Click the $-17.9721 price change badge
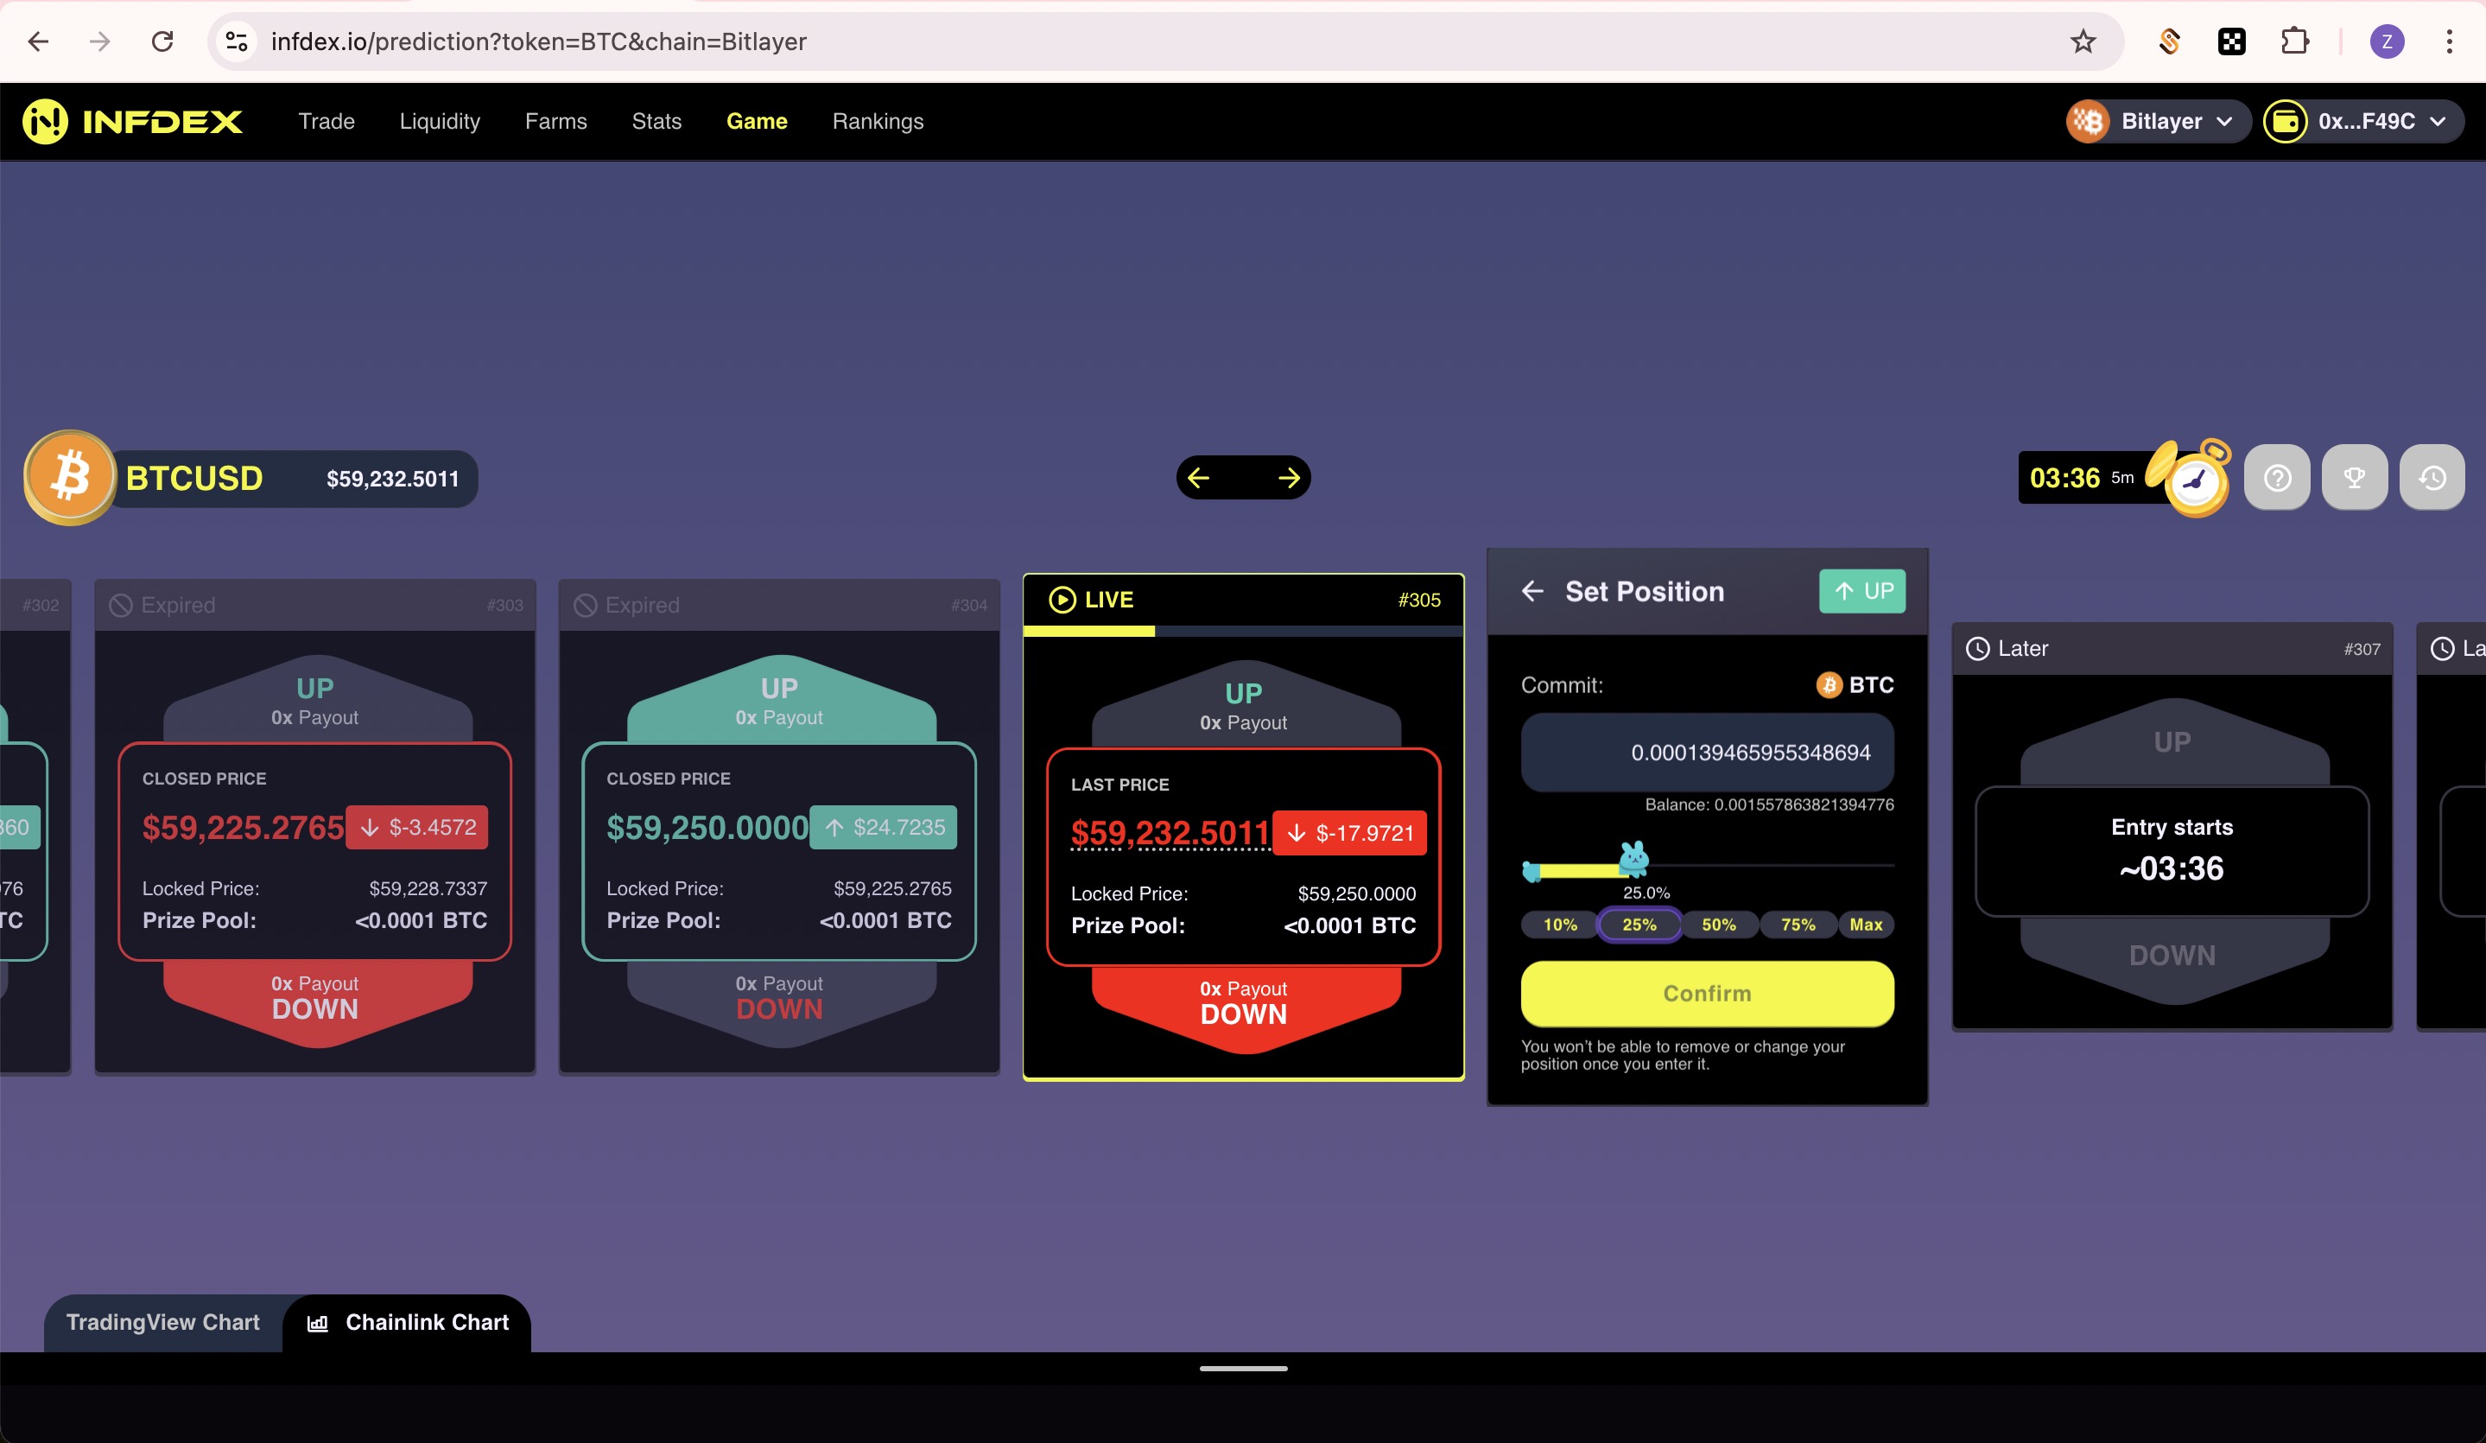 1349,833
